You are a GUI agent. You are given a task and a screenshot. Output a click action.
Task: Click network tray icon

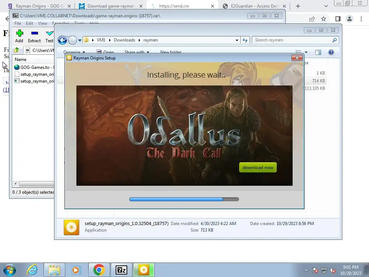324,270
